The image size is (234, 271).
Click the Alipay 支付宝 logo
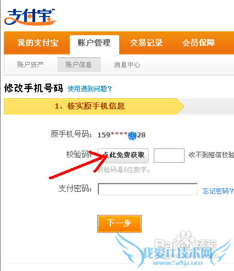30,16
